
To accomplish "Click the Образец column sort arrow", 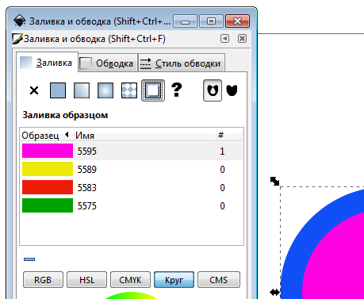I will coord(67,135).
